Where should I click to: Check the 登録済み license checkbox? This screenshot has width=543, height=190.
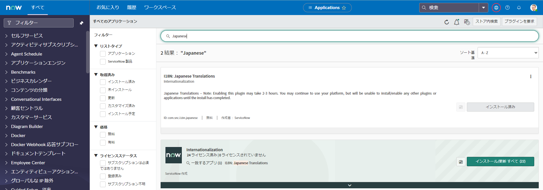[x=103, y=176]
